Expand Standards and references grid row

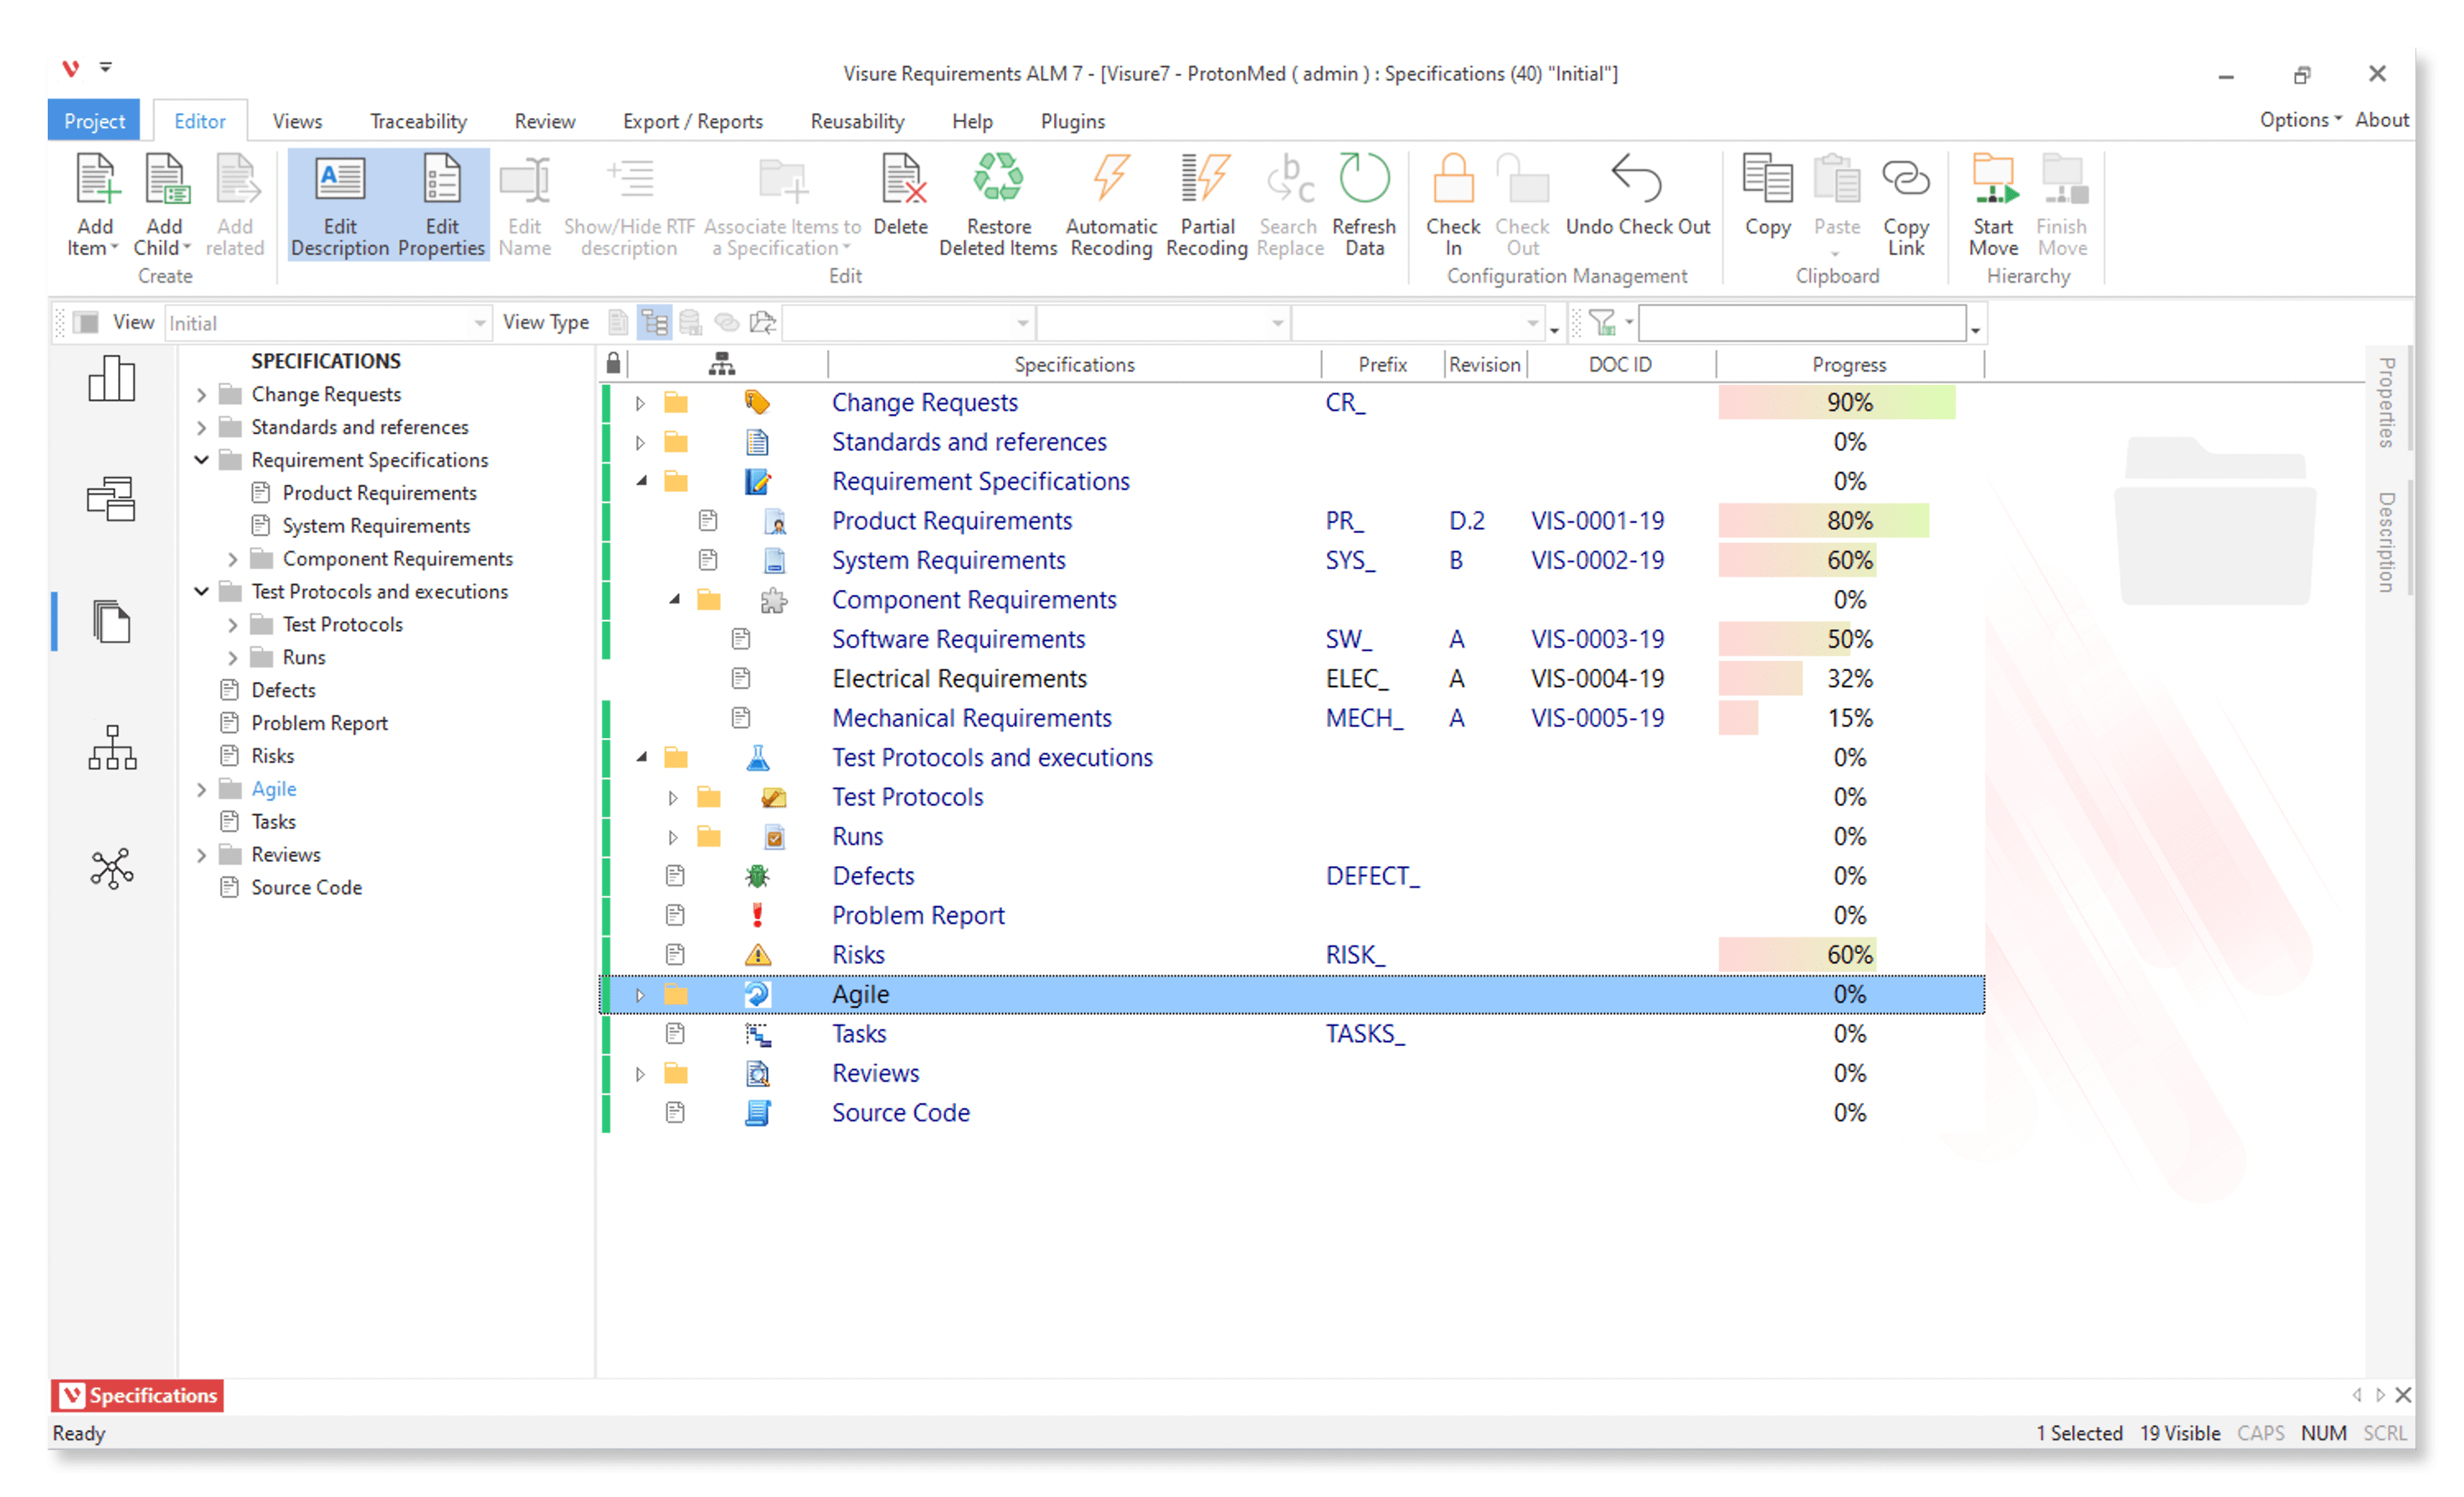coord(640,443)
